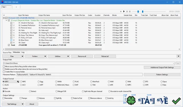Choose the Extract action
This screenshot has height=107, width=183.
30,91
